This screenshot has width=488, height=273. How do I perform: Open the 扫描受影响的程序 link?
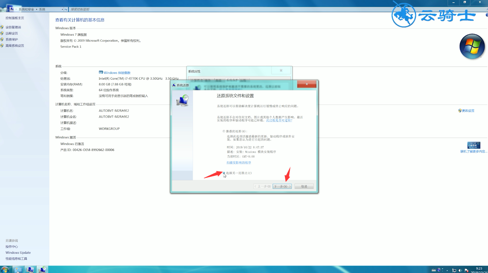239,163
